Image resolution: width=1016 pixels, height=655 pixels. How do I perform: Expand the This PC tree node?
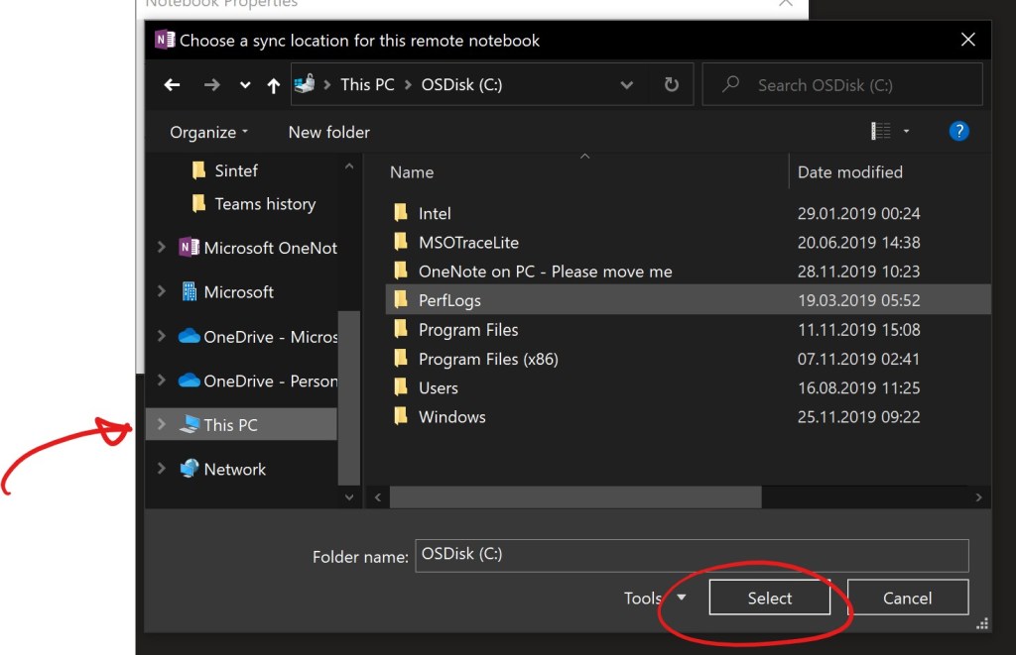pyautogui.click(x=162, y=425)
